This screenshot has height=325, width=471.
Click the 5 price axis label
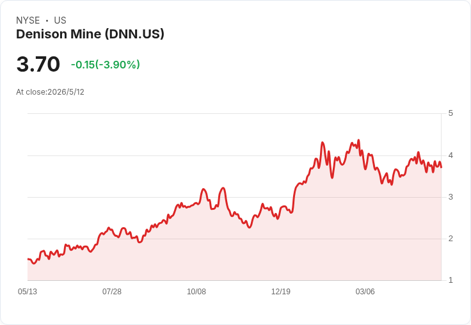click(x=451, y=113)
